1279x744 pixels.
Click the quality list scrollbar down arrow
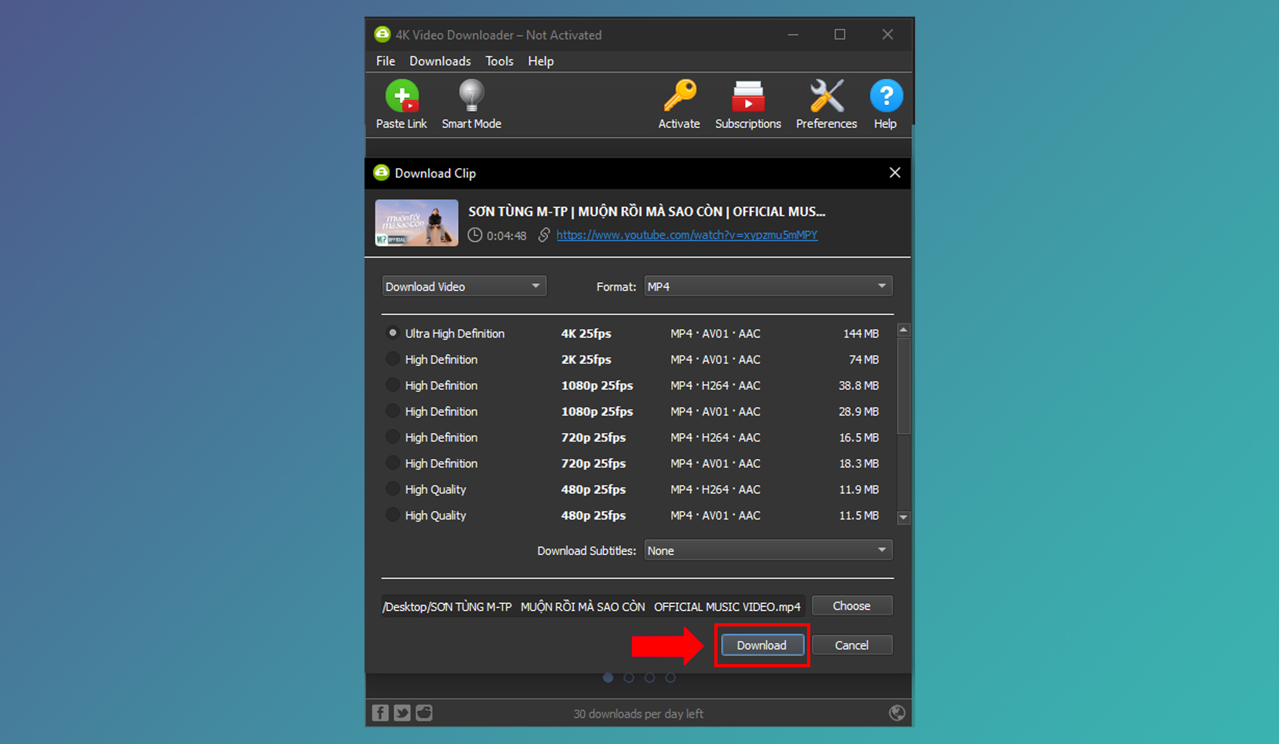(903, 517)
